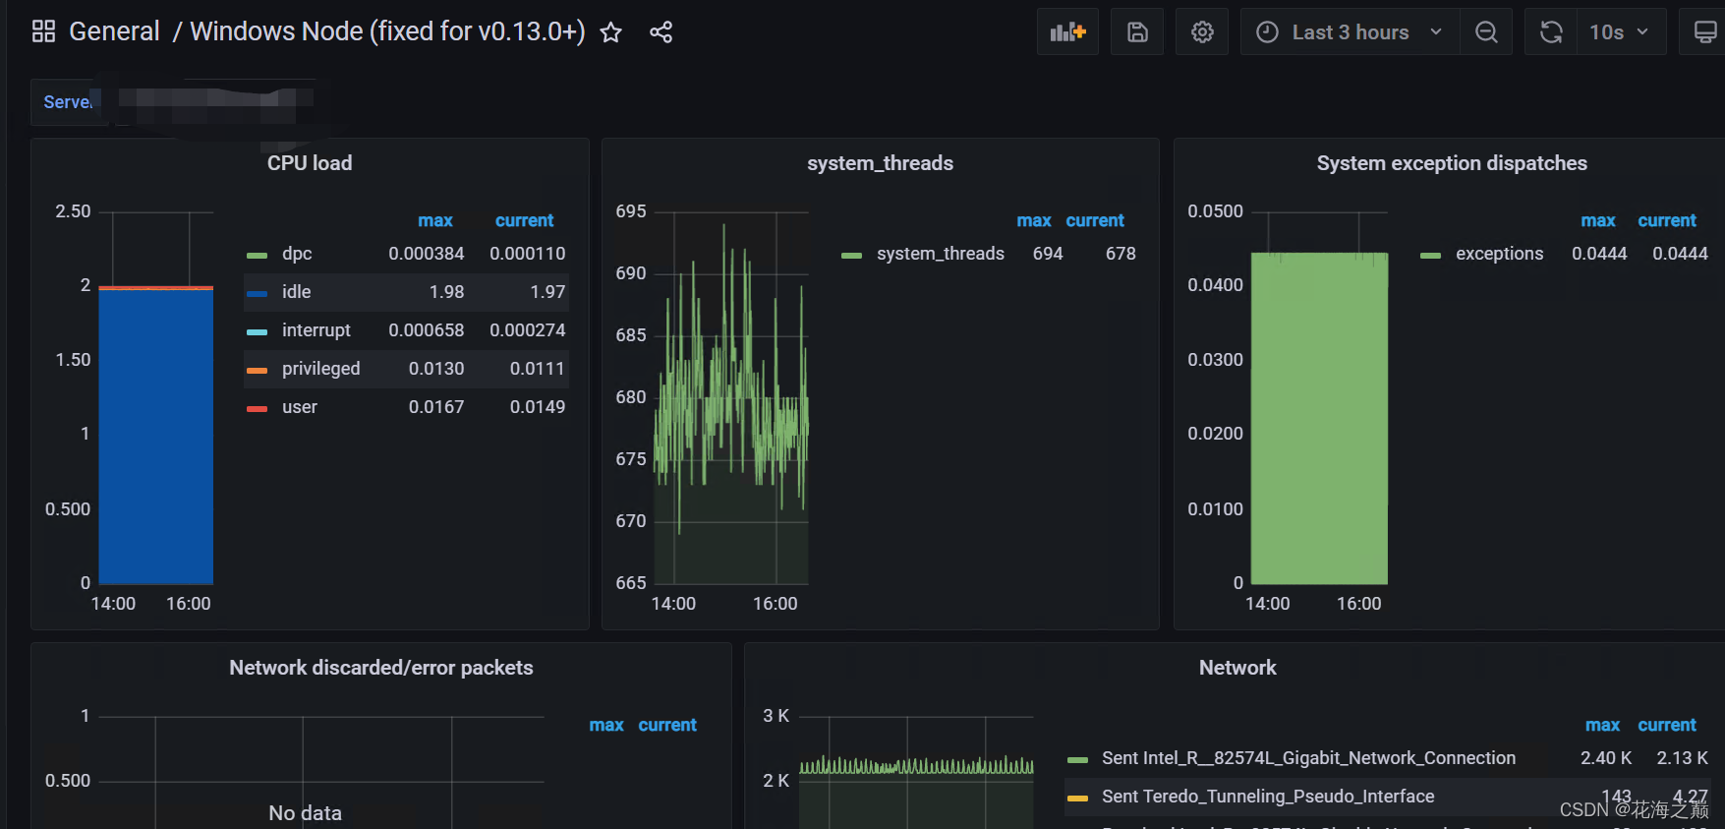Open the dashboards grid icon
1725x829 pixels.
click(x=43, y=31)
